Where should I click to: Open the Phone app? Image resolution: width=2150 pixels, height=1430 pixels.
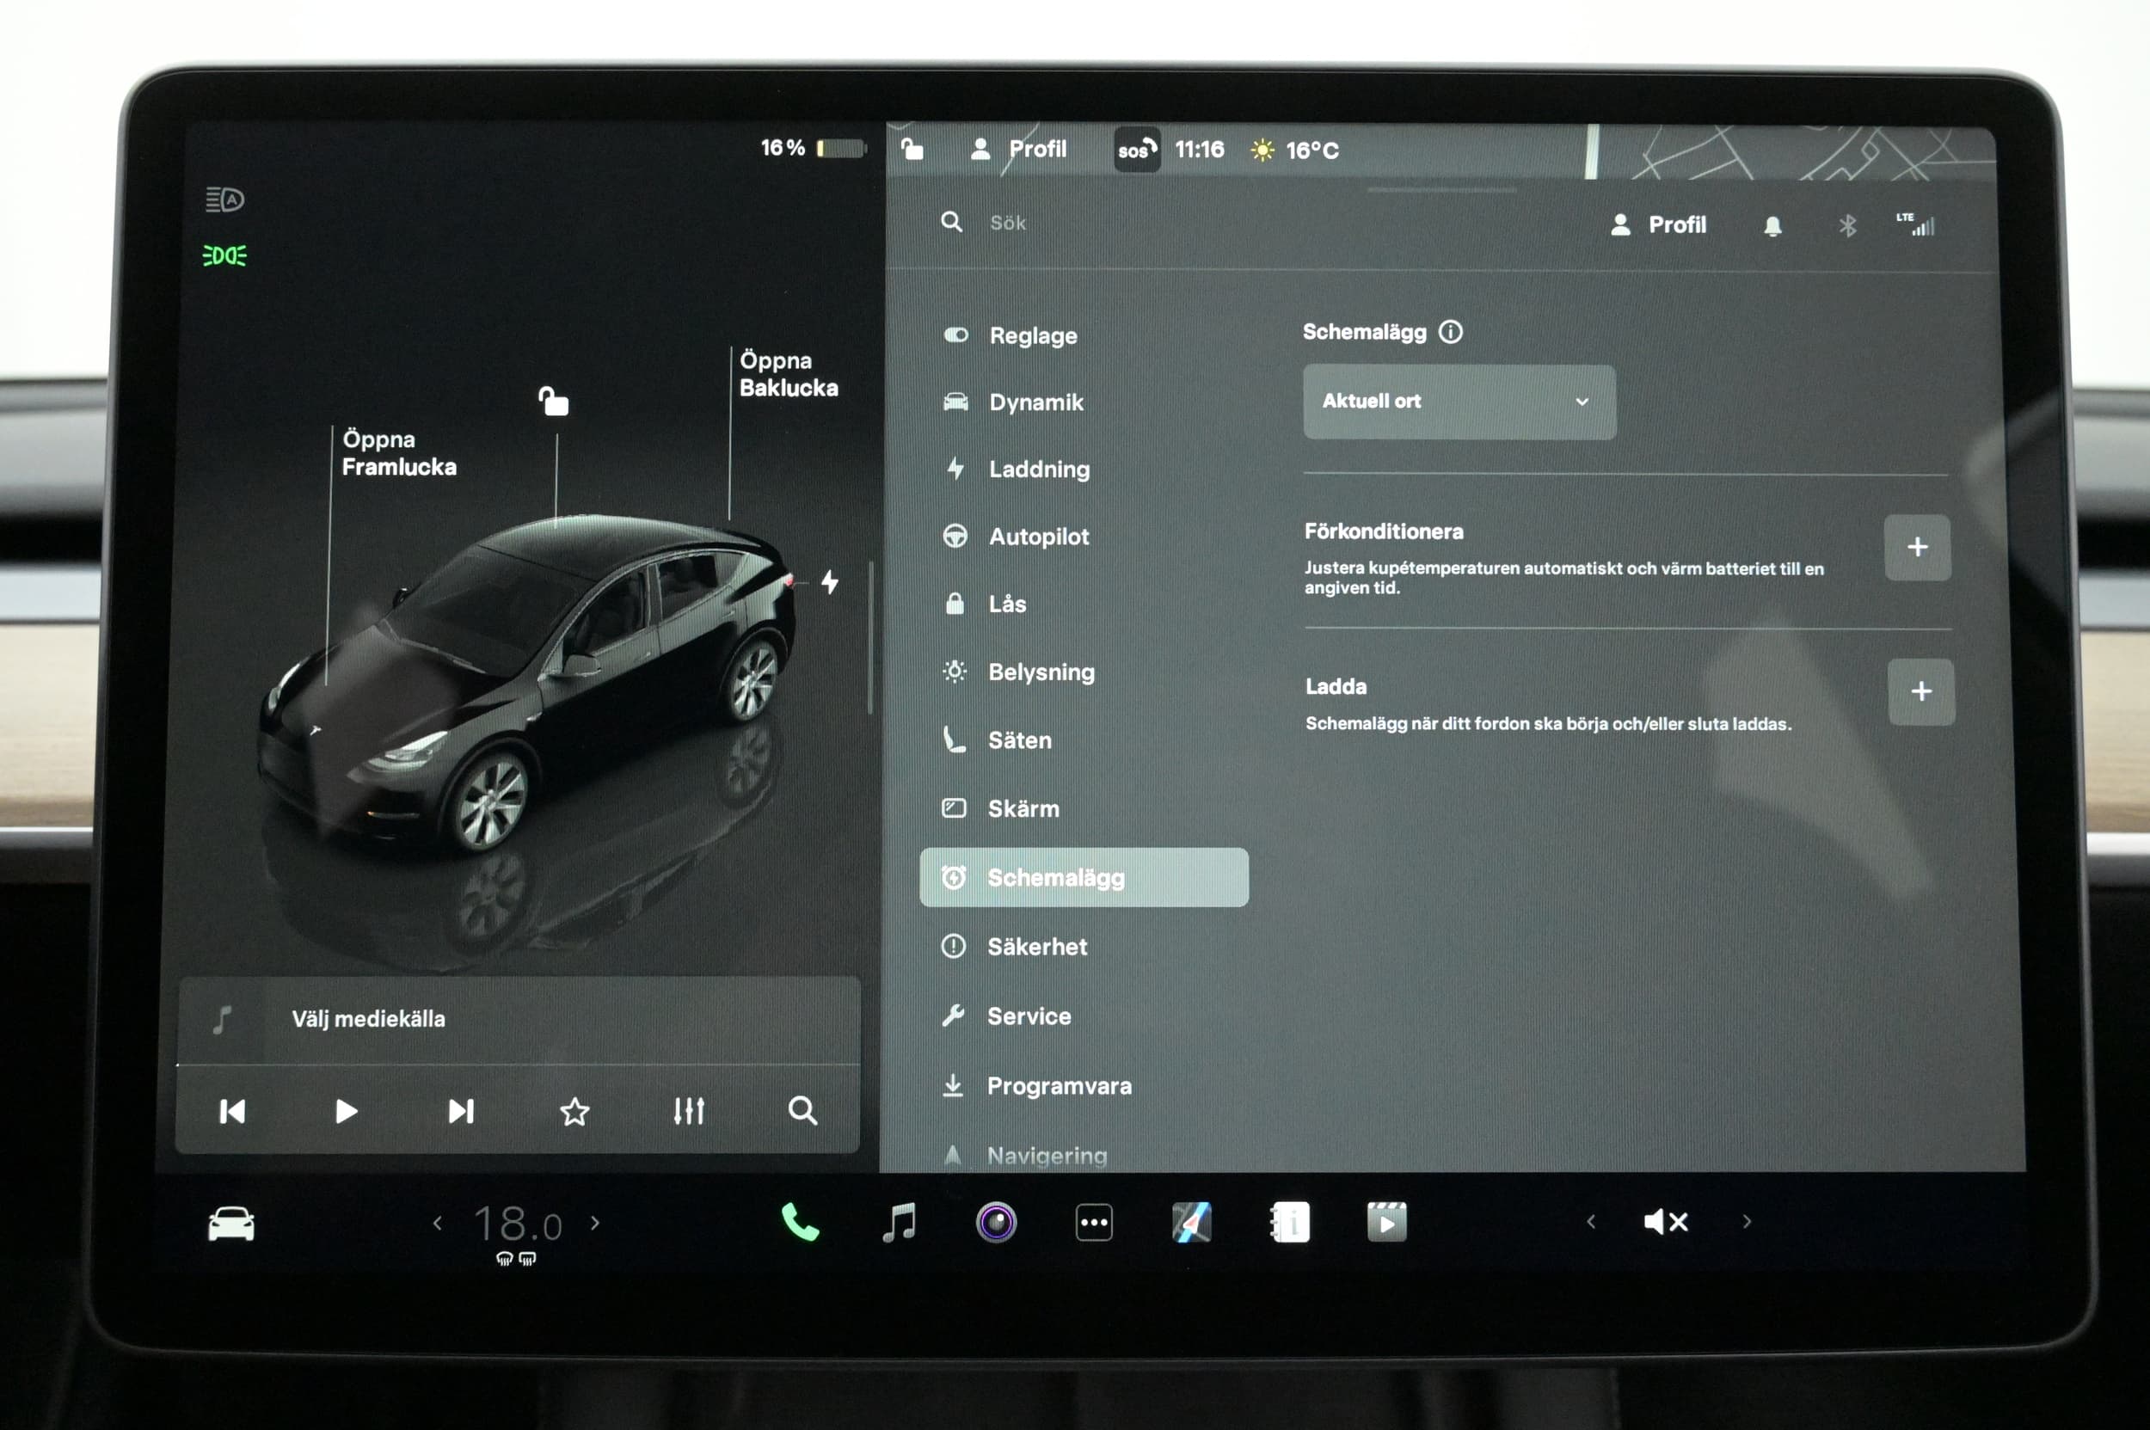(800, 1222)
